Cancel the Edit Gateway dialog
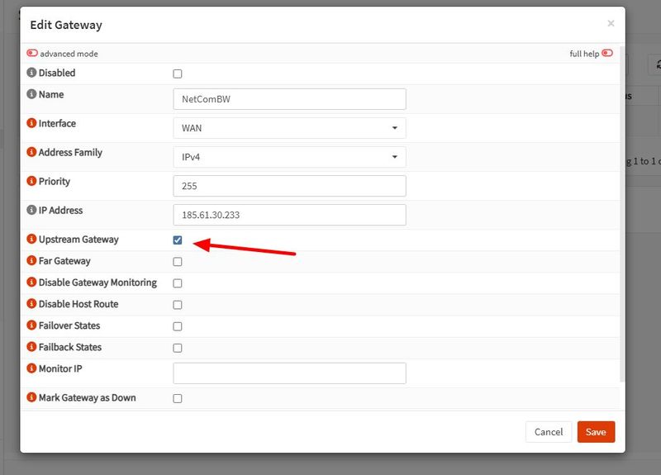661x475 pixels. (x=549, y=432)
